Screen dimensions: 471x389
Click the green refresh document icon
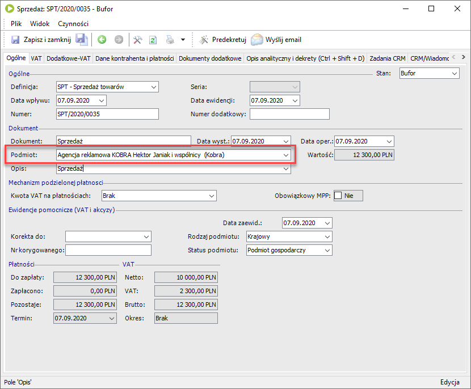point(153,40)
